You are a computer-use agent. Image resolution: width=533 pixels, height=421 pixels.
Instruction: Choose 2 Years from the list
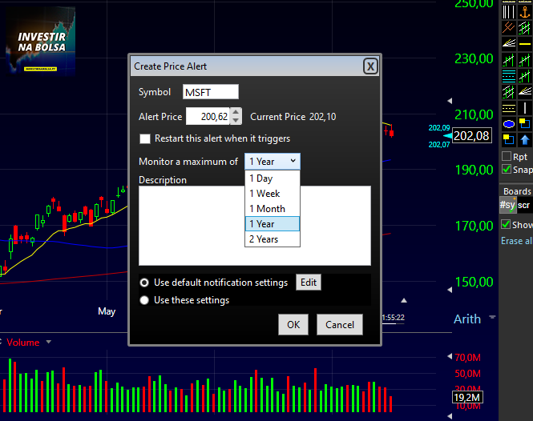coord(273,239)
